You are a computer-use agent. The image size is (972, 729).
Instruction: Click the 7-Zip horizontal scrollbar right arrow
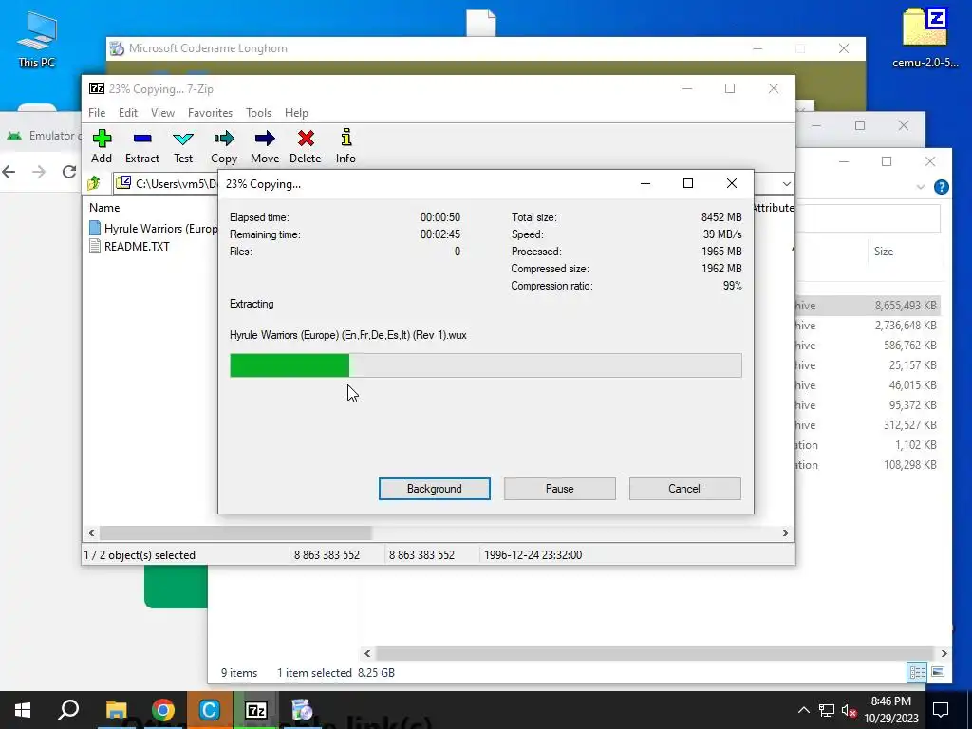pos(785,533)
